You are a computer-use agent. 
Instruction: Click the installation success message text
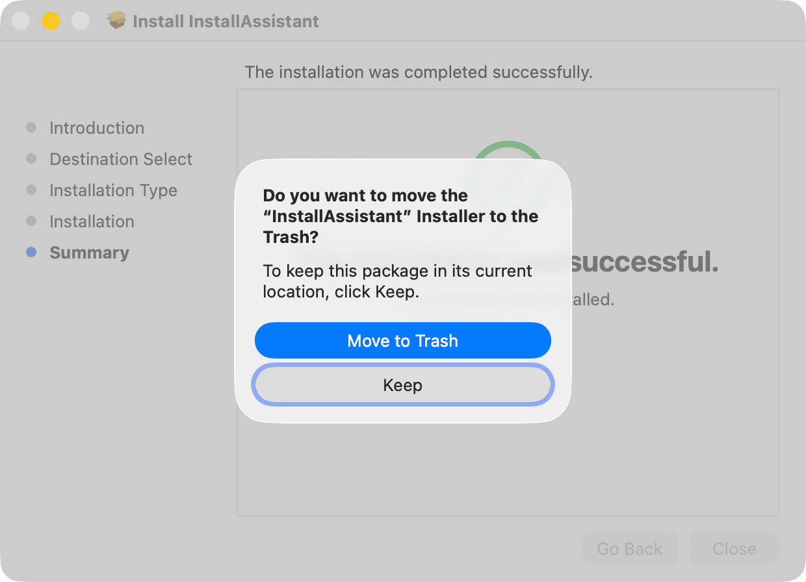(418, 72)
